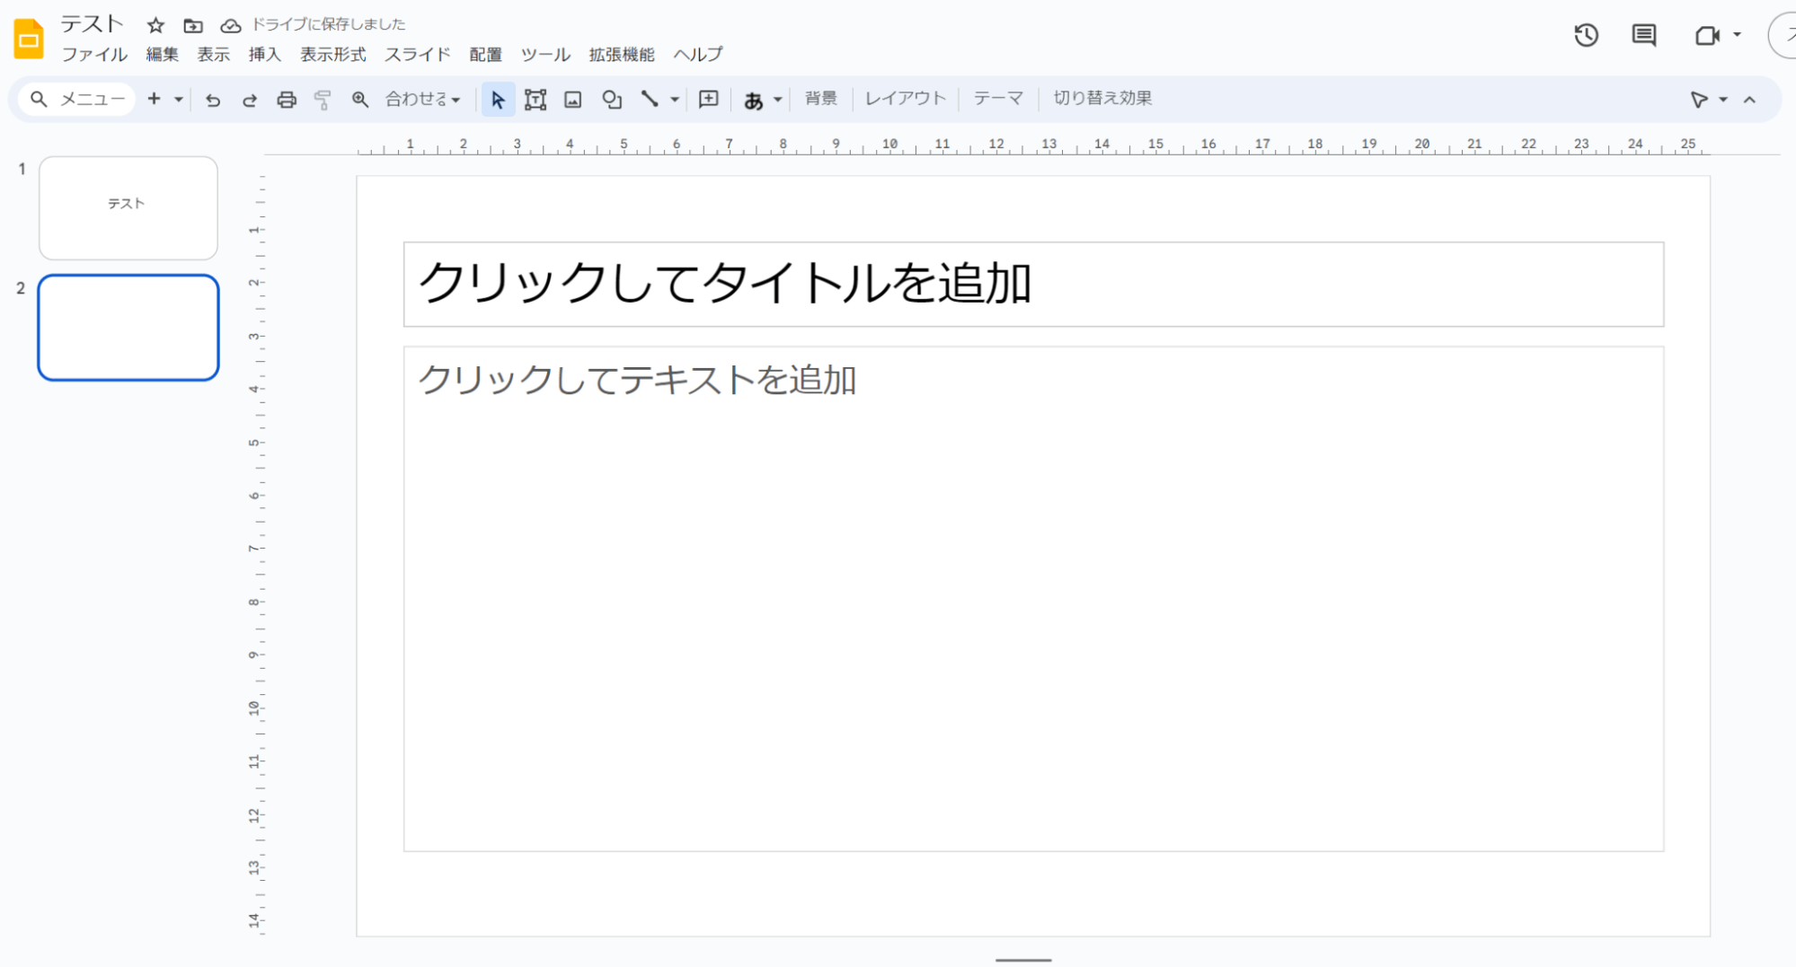Click the add comment toolbar icon
This screenshot has height=967, width=1796.
(x=709, y=99)
